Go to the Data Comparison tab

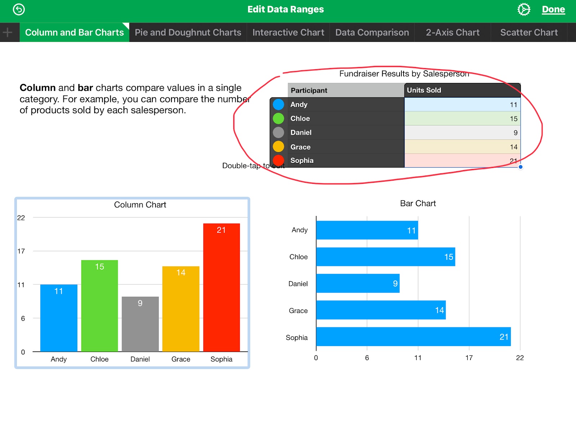pyautogui.click(x=372, y=32)
